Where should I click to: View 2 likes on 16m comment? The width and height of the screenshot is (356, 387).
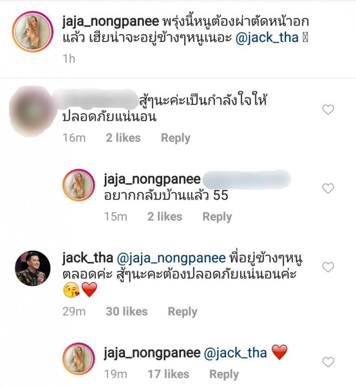123,138
